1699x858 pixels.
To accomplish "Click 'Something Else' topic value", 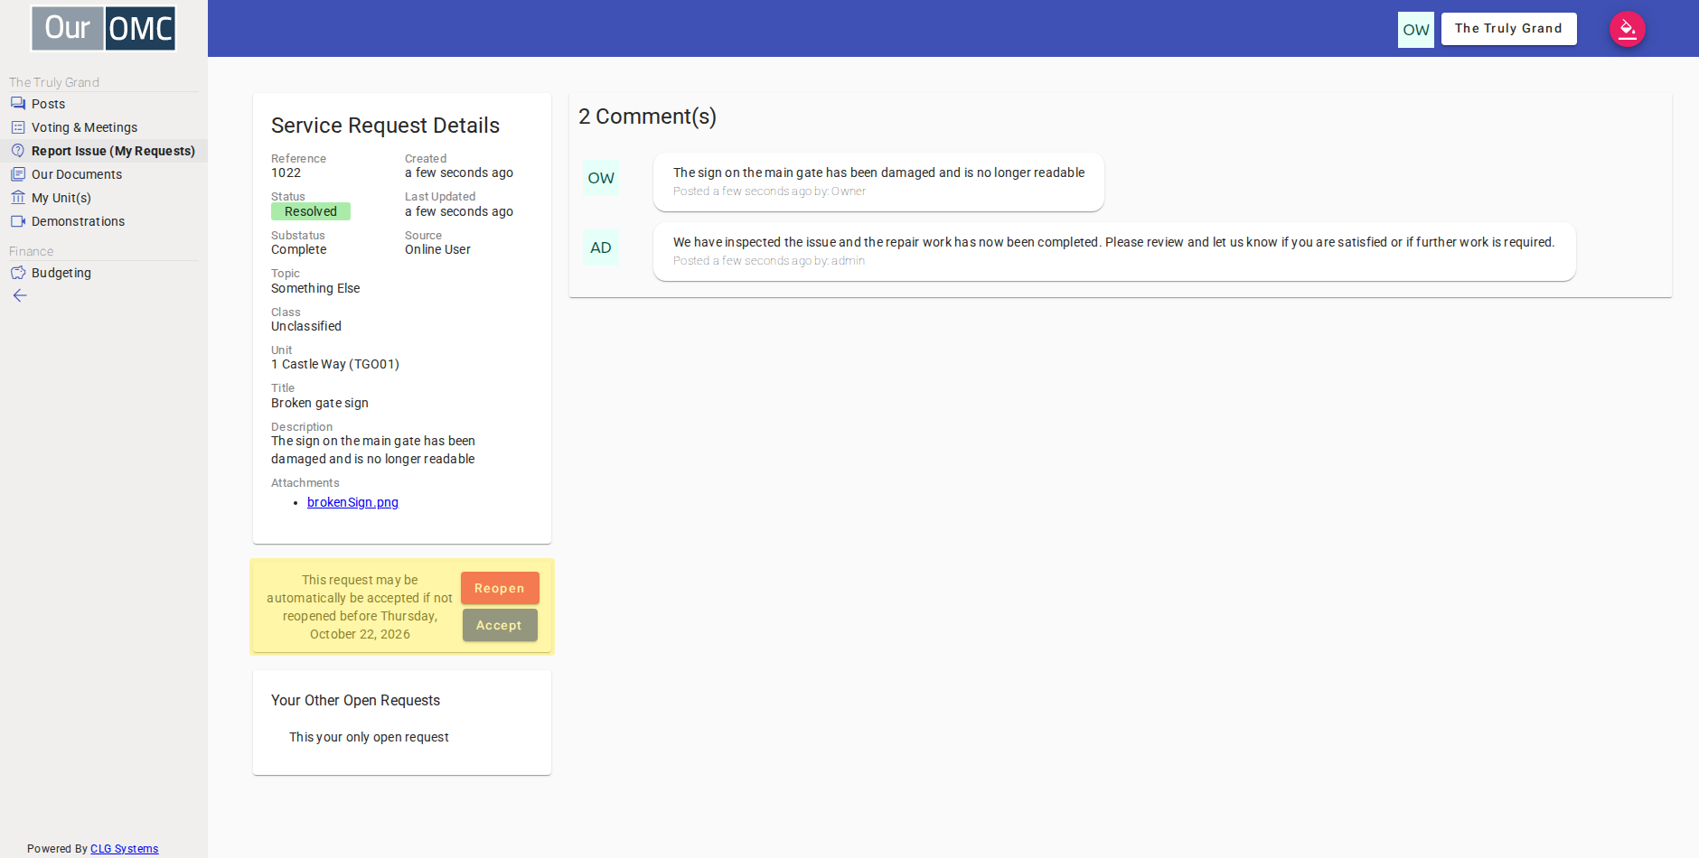I will 315,288.
